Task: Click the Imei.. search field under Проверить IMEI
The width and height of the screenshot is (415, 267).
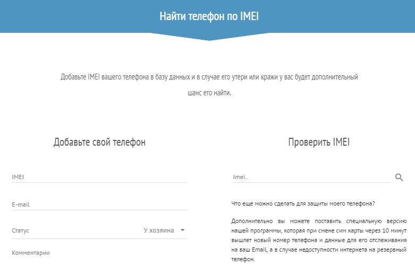Action: point(312,177)
